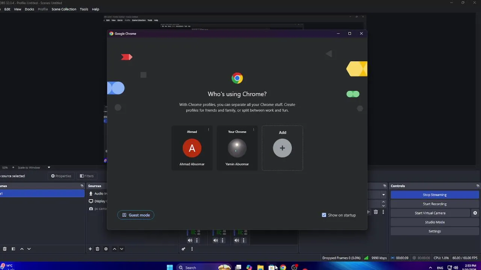
Task: Select the Display Capture source
Action: 98,201
